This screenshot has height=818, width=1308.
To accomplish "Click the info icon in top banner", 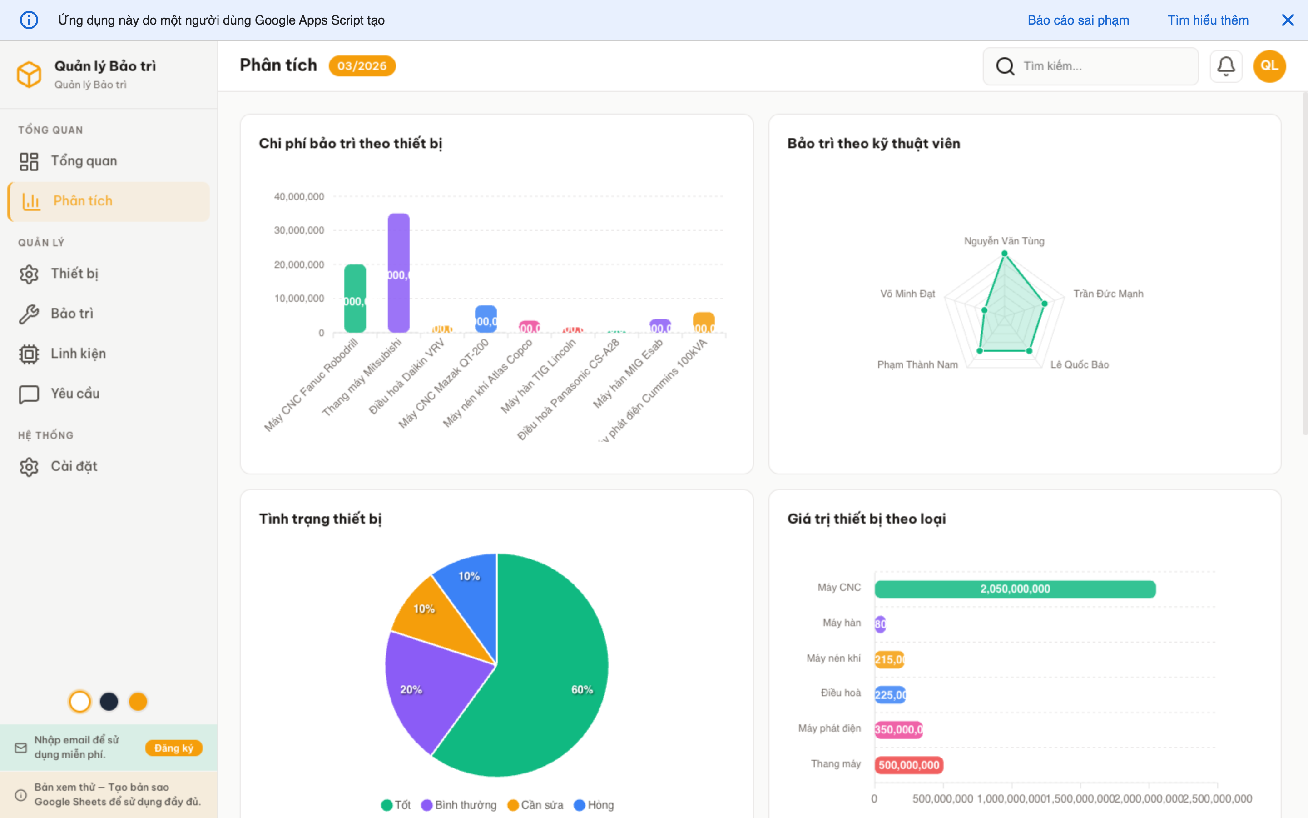I will 29,20.
